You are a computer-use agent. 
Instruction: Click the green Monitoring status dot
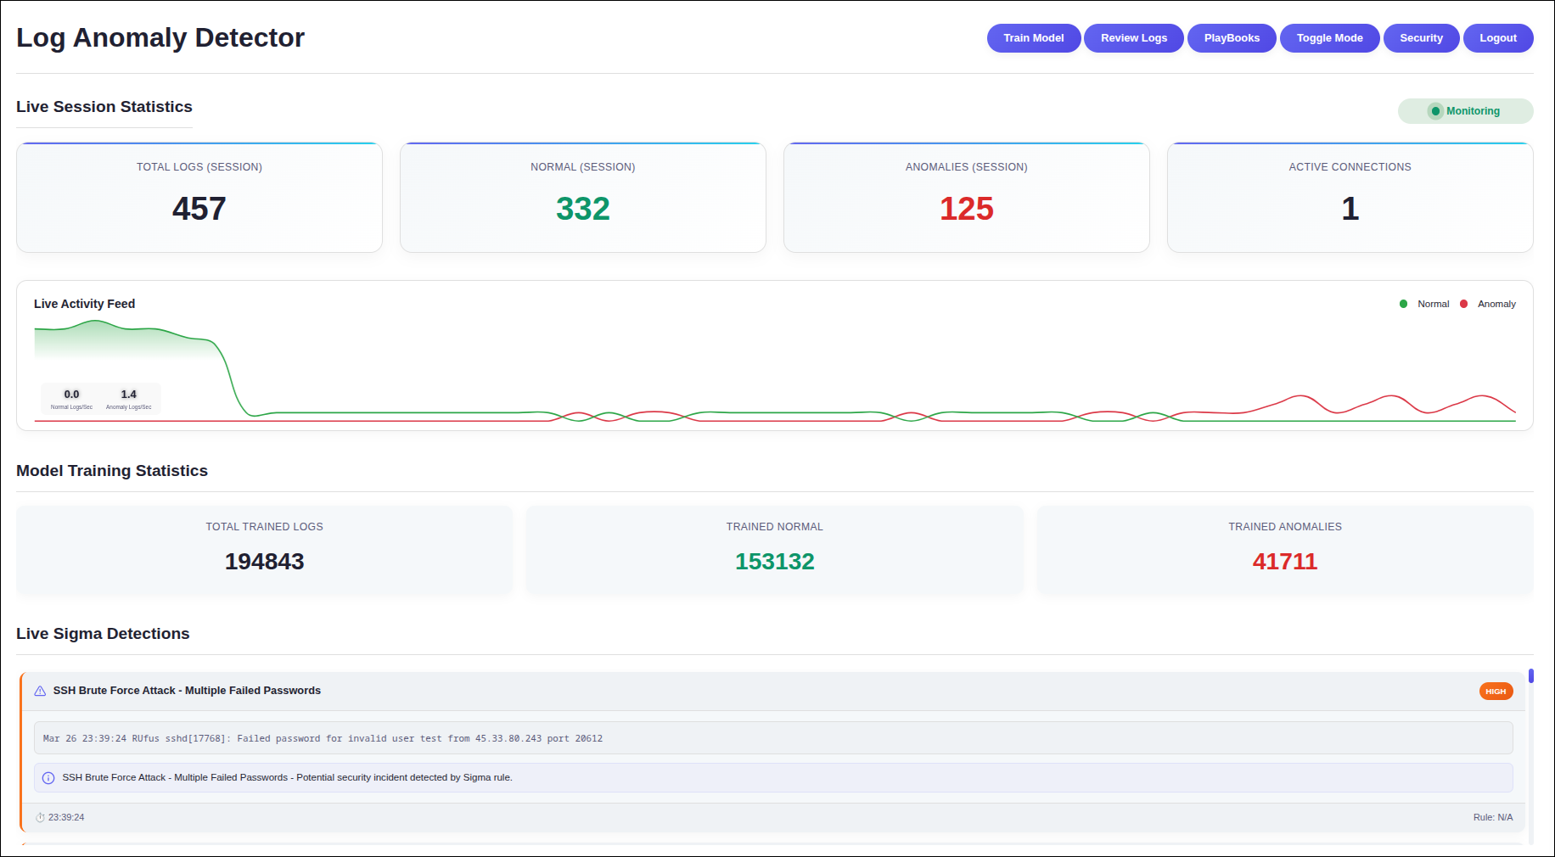point(1435,111)
